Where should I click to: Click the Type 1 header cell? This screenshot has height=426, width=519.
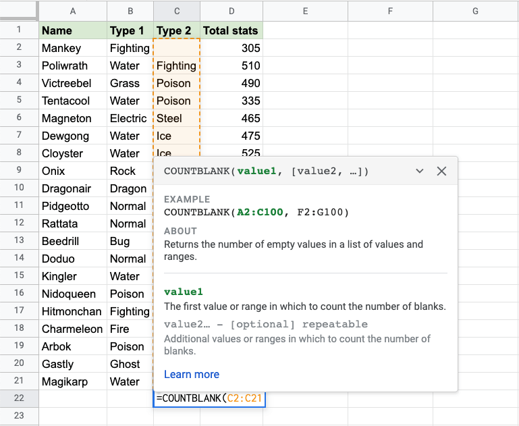(130, 30)
